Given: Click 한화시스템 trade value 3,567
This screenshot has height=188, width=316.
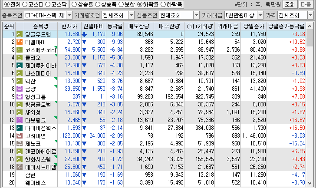Looking at the screenshot, I should point(233,159).
